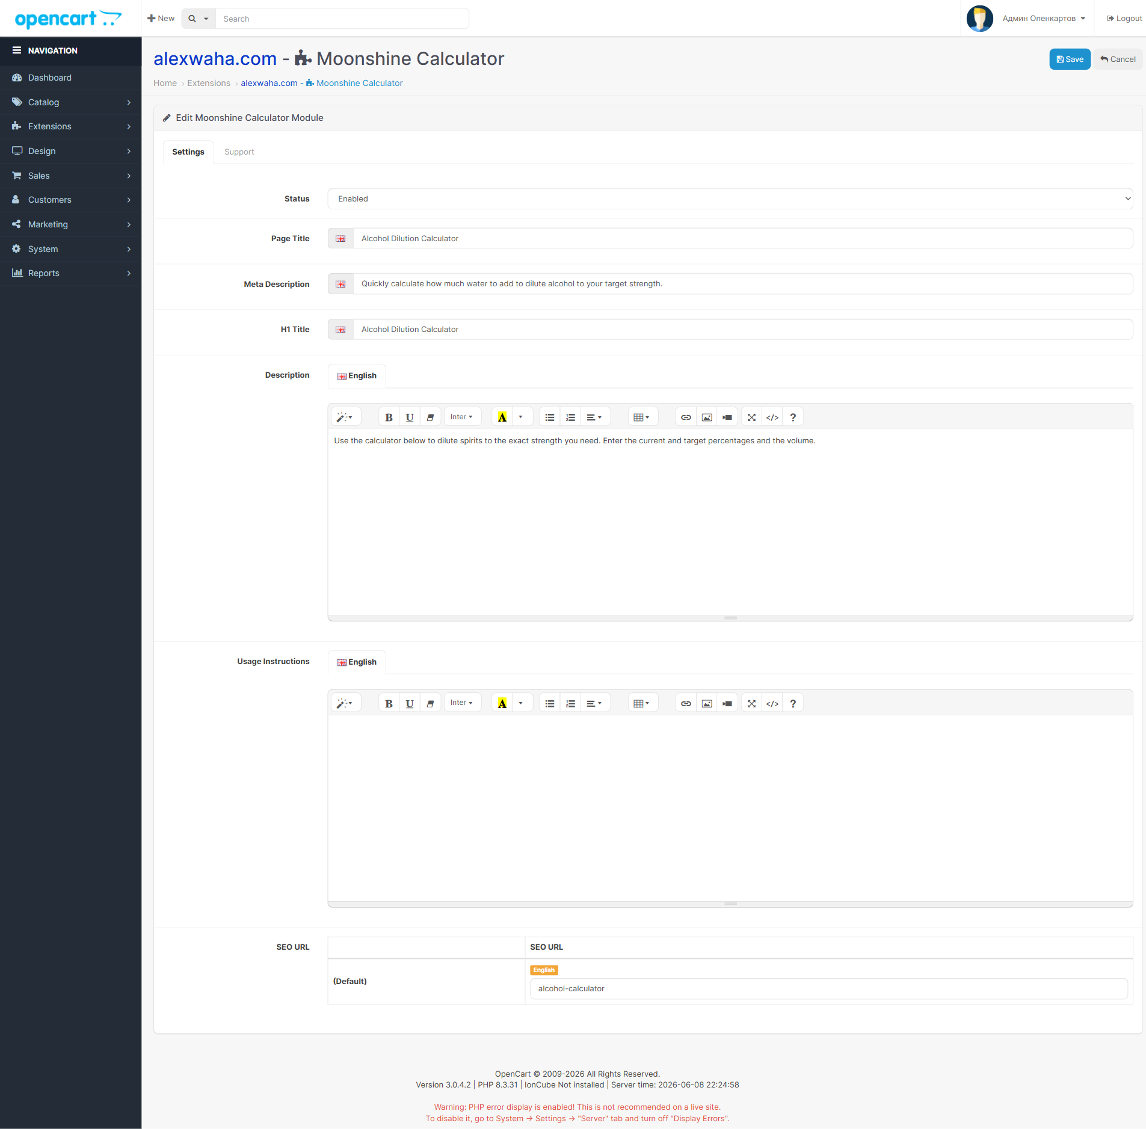This screenshot has height=1129, width=1146.
Task: Click the Sales cart icon in sidebar
Action: 17,176
